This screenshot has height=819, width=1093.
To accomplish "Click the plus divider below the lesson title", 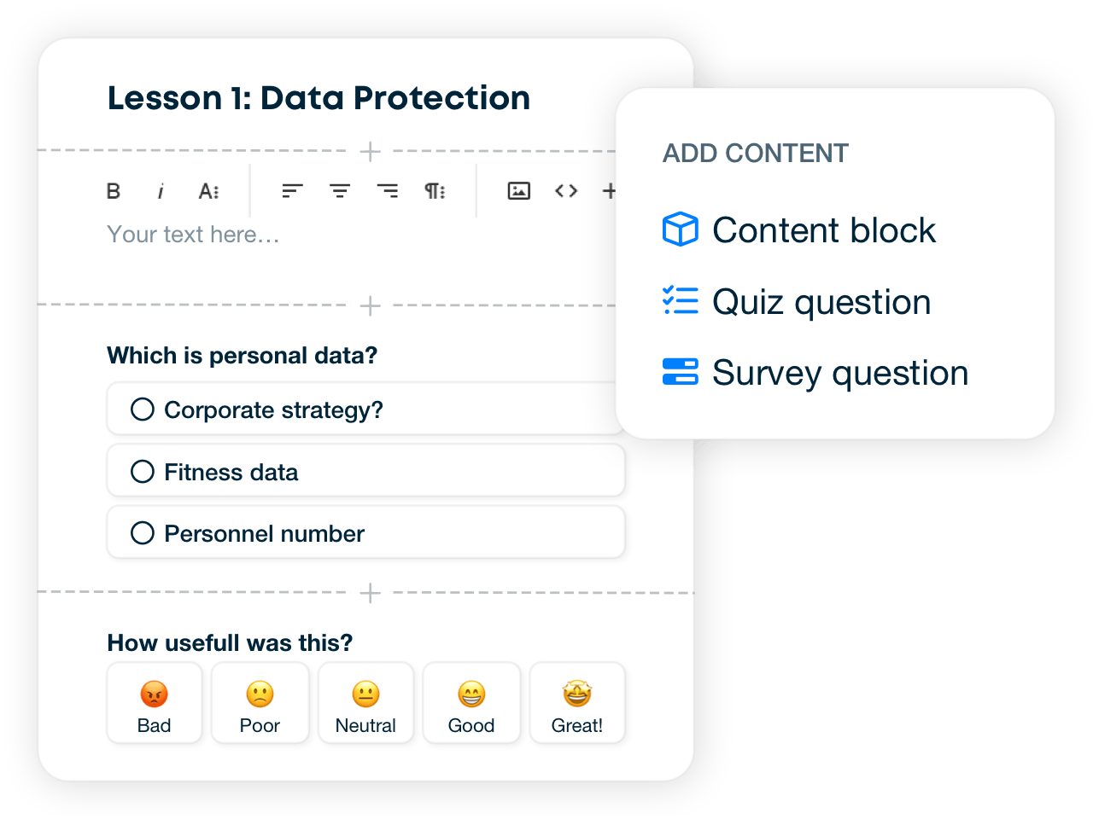I will (370, 152).
